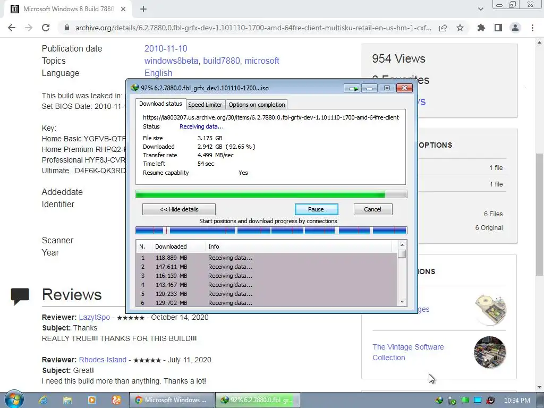The image size is (544, 408).
Task: Click the download list scrollbar thumb
Action: point(402,253)
